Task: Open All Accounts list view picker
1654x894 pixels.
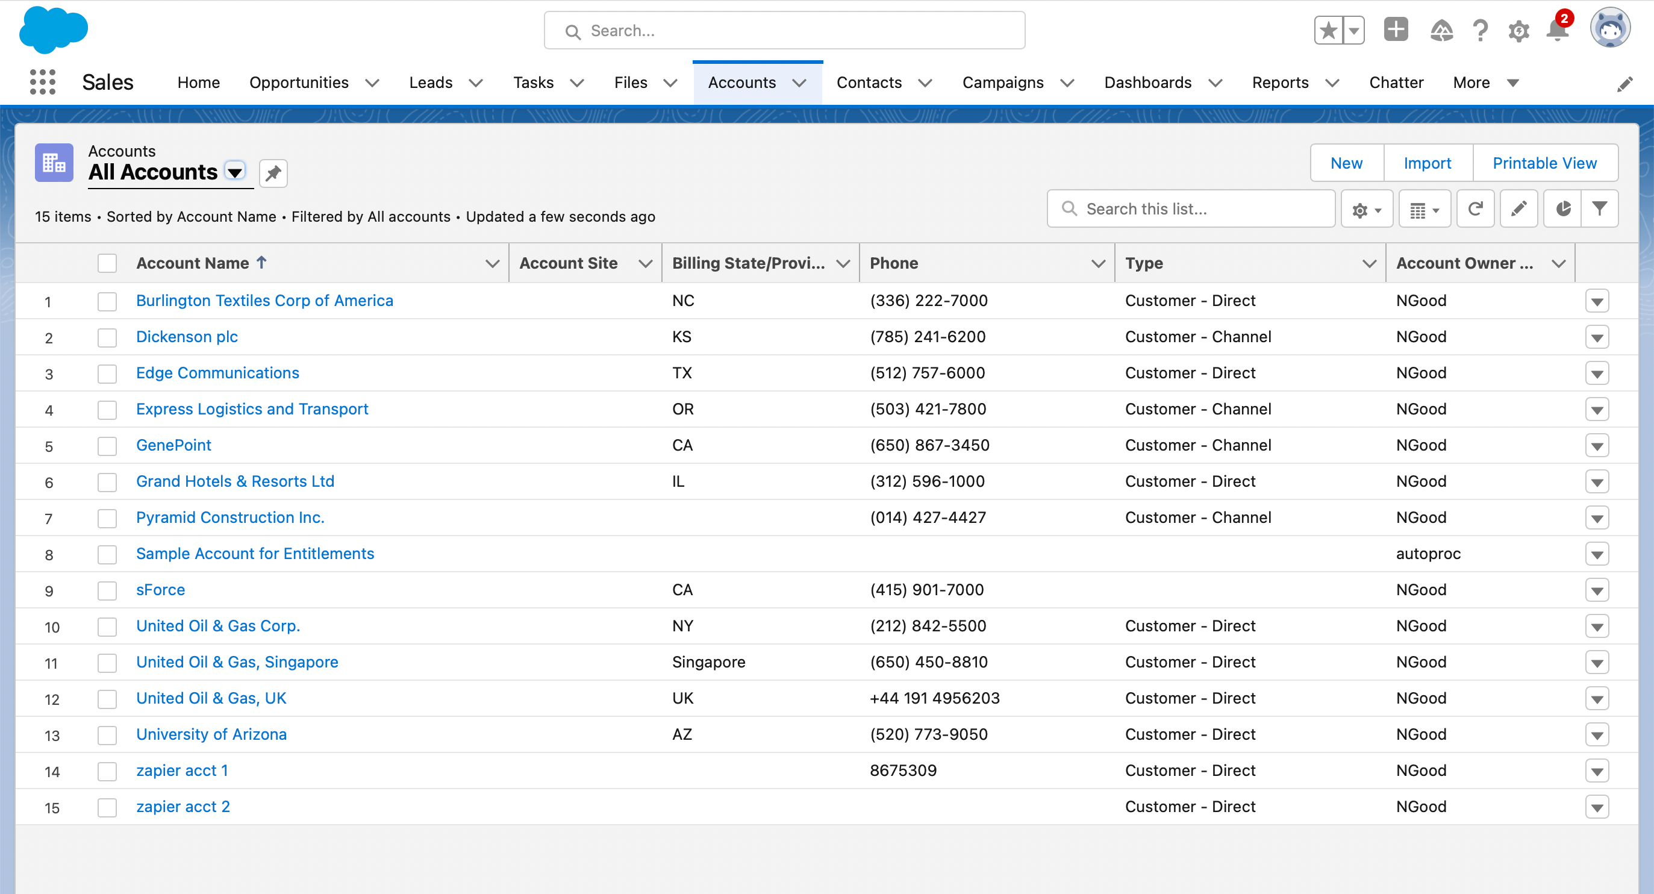Action: (x=235, y=172)
